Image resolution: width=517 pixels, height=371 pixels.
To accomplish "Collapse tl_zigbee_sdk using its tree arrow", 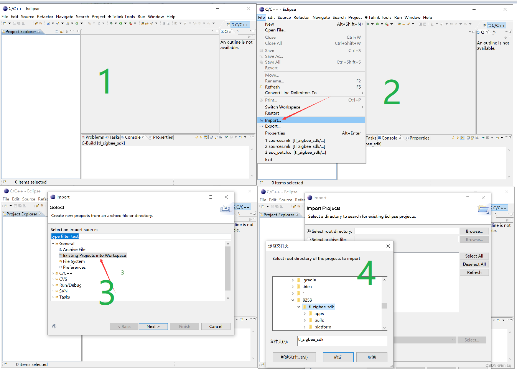I will point(299,307).
